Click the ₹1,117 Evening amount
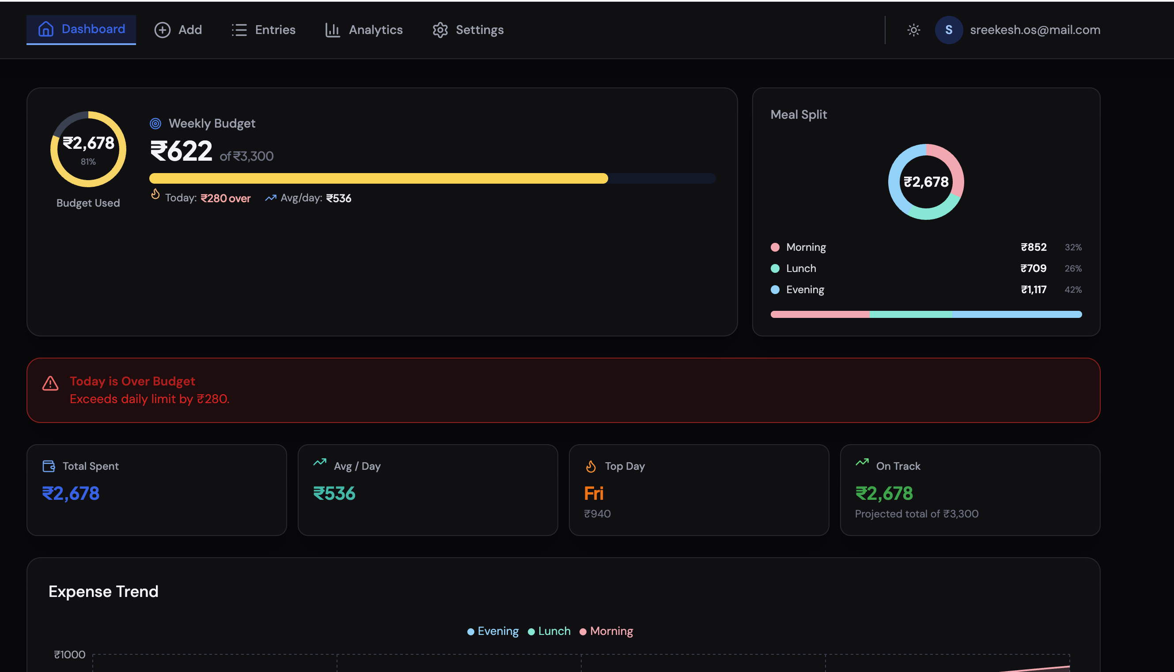The image size is (1174, 672). (x=1034, y=290)
